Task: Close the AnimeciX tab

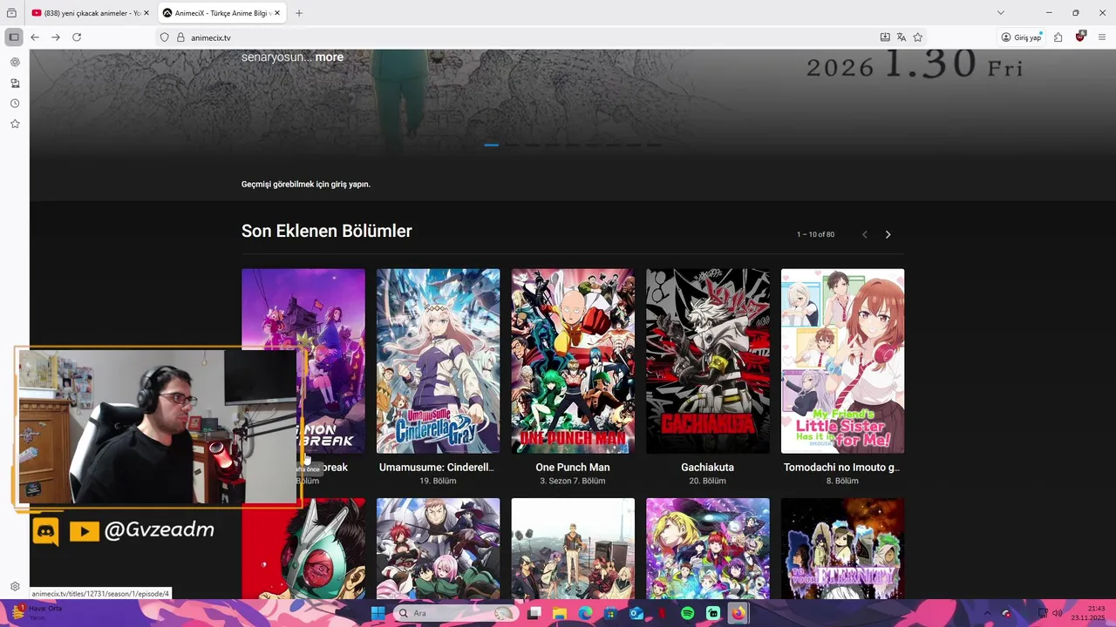Action: 277,13
